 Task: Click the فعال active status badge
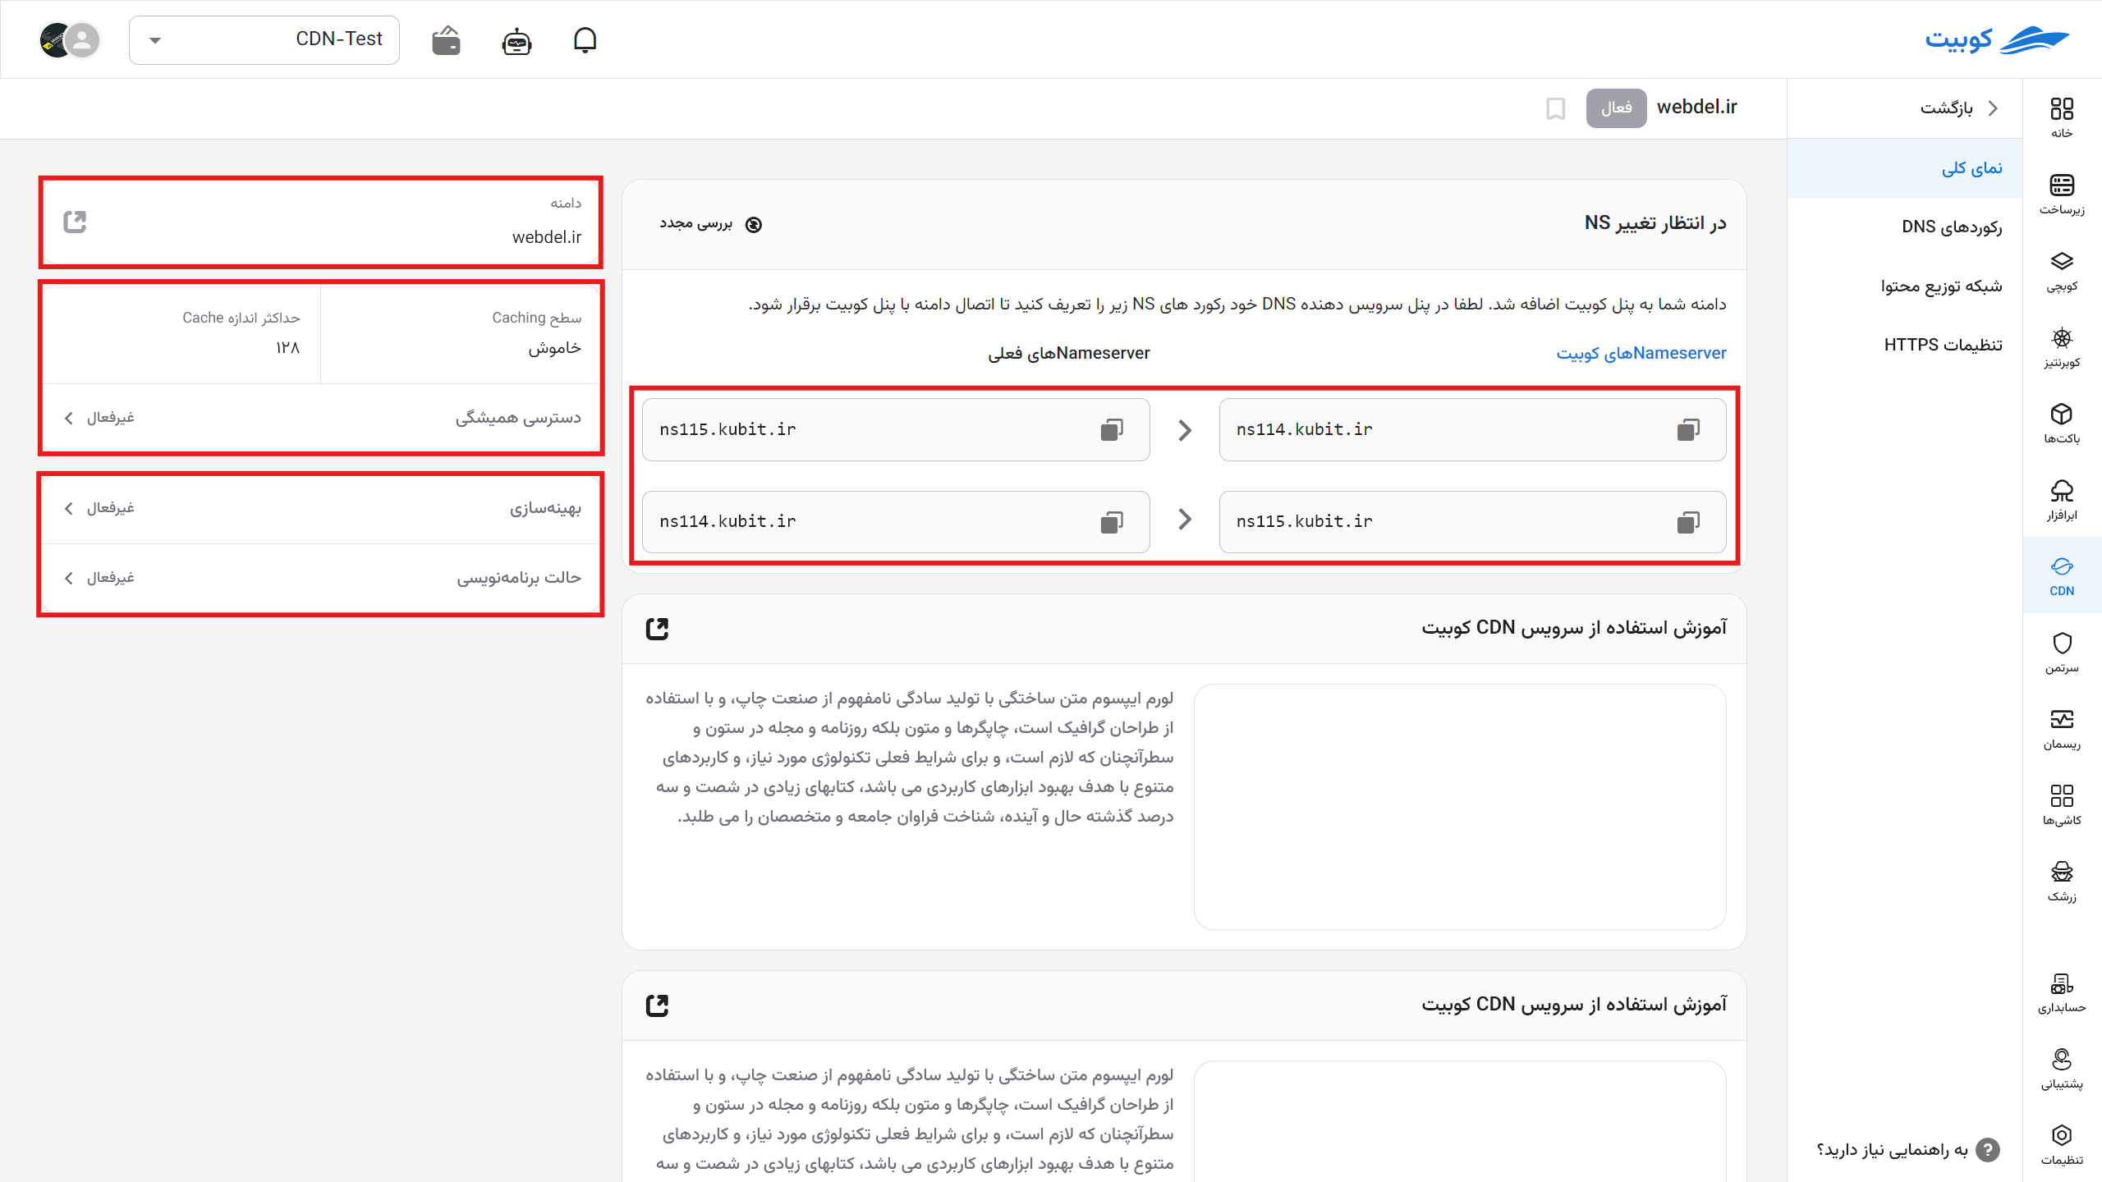pyautogui.click(x=1616, y=108)
